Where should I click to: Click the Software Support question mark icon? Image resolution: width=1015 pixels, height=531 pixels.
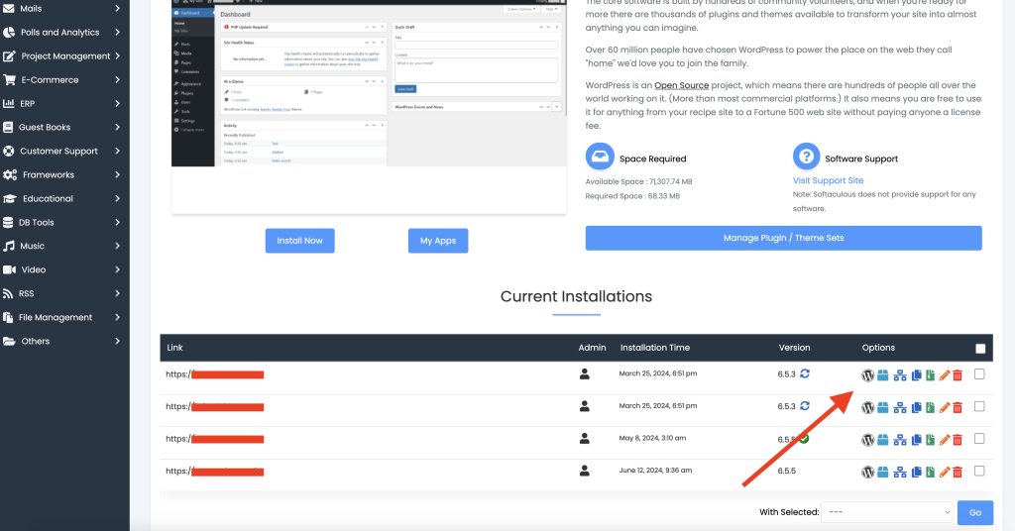point(806,157)
